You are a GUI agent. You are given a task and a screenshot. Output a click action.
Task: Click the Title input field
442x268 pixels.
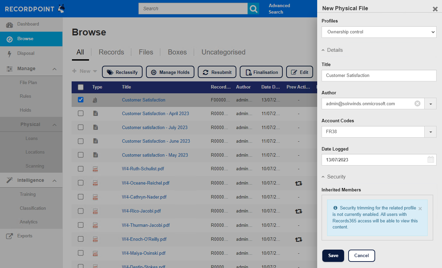click(379, 76)
